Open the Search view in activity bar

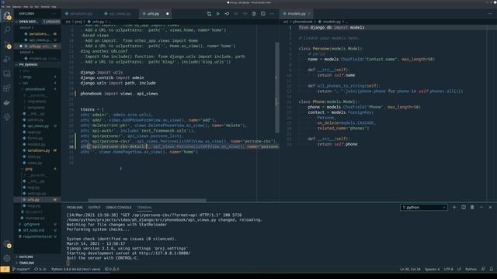(x=7, y=30)
